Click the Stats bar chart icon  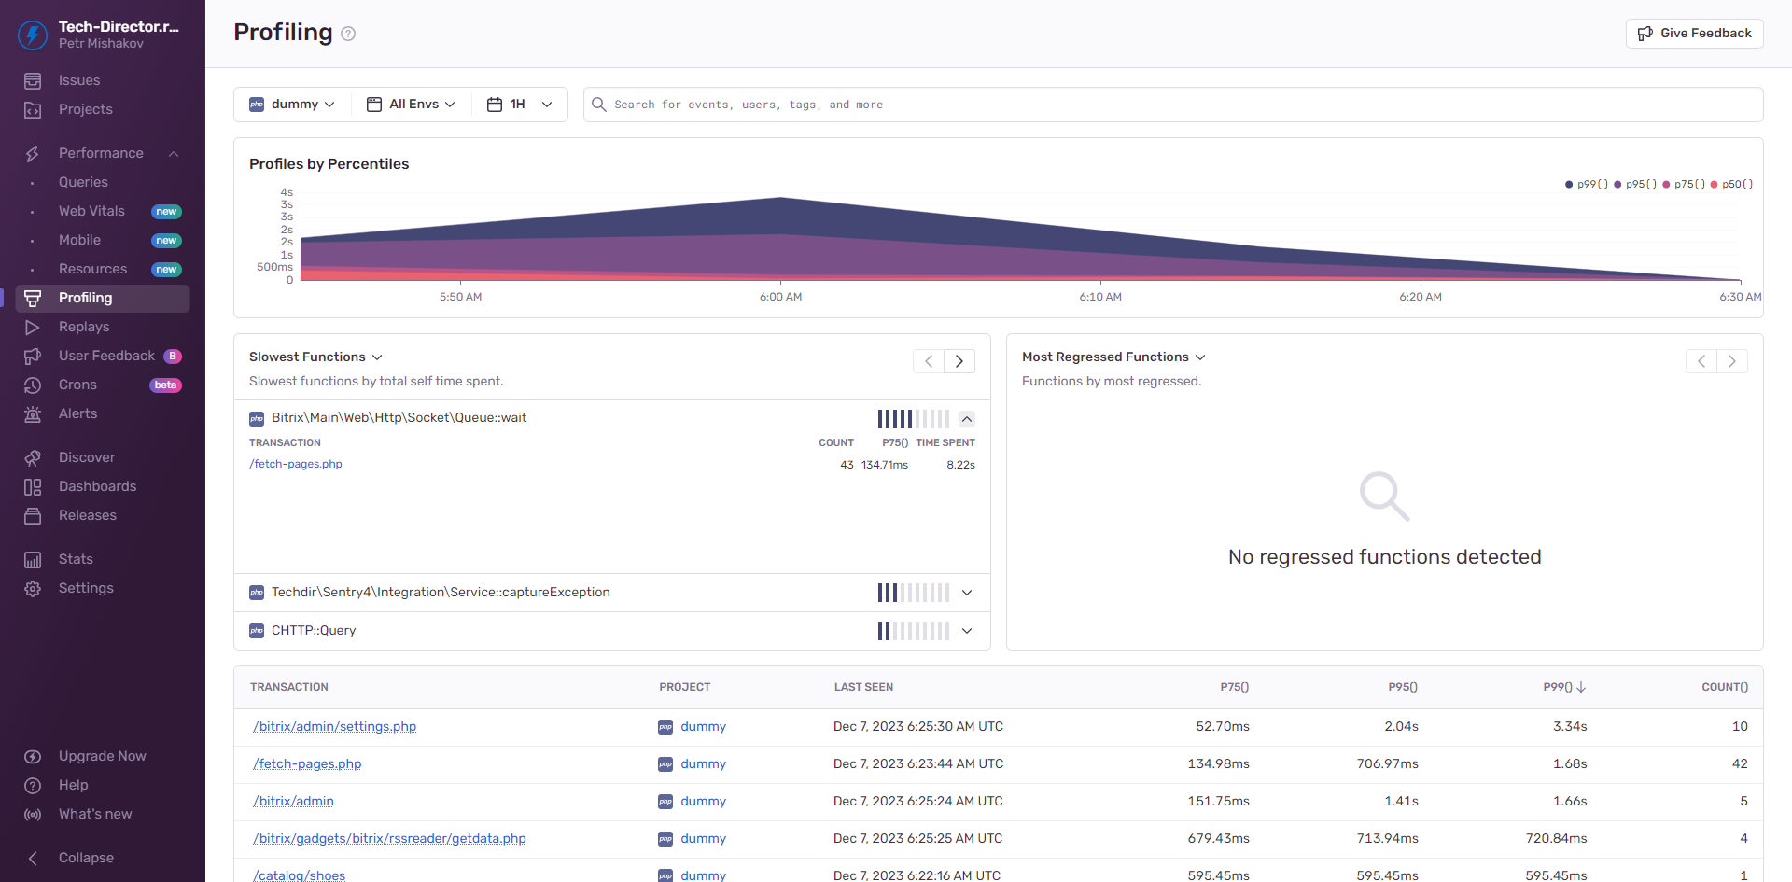33,560
